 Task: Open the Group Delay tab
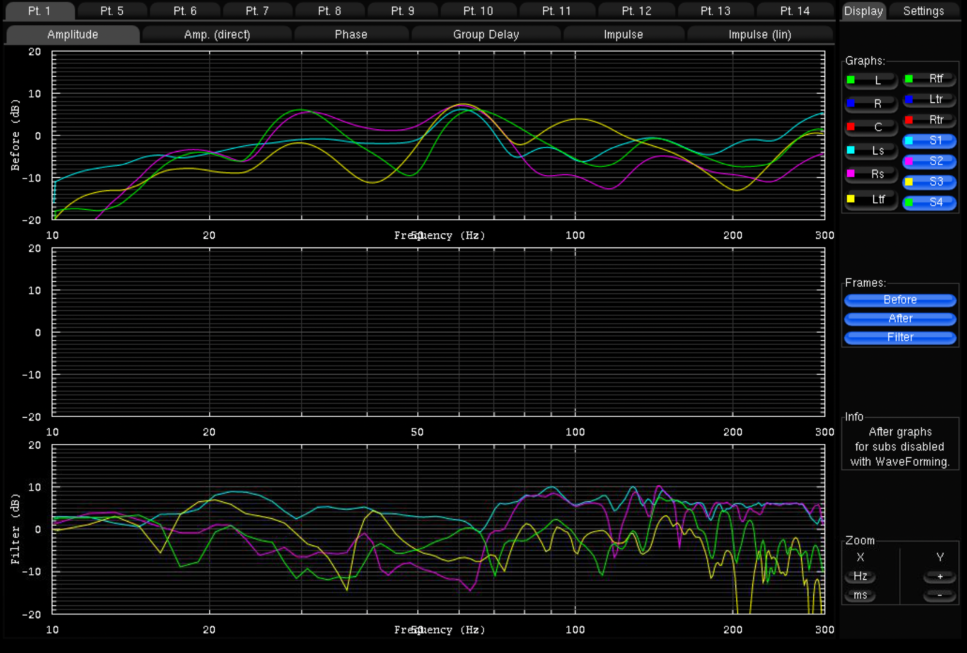tap(486, 34)
